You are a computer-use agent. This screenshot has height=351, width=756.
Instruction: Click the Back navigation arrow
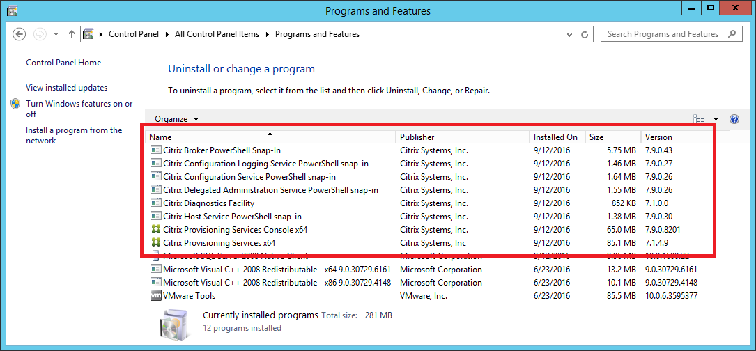pyautogui.click(x=20, y=34)
